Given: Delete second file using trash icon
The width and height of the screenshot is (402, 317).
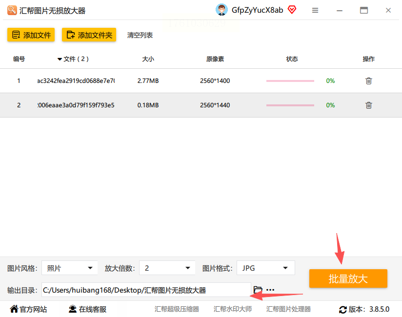Looking at the screenshot, I should pos(368,105).
